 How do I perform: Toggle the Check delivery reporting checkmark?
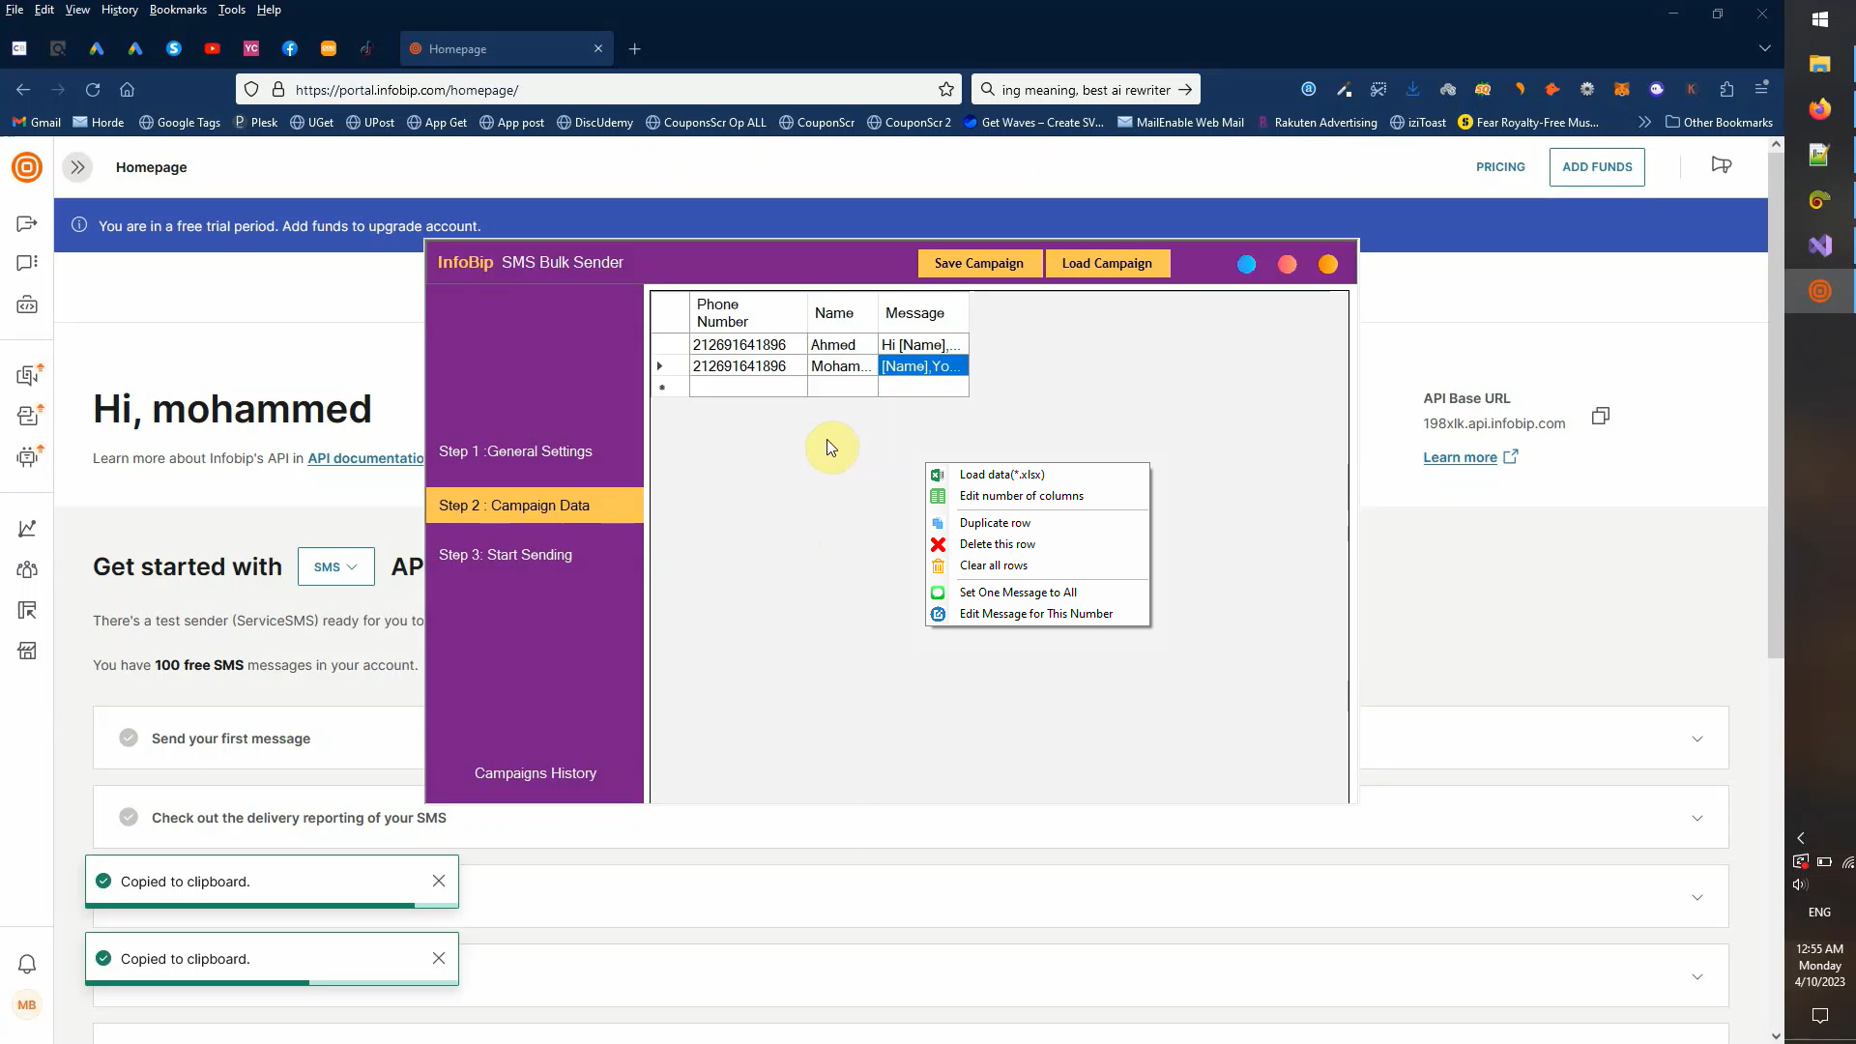click(x=129, y=818)
